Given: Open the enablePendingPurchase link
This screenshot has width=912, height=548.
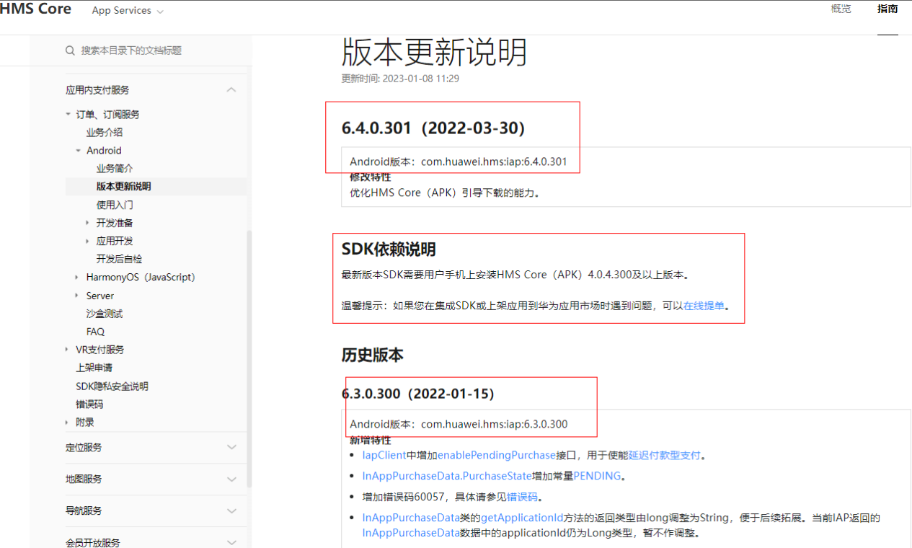Looking at the screenshot, I should [x=497, y=456].
